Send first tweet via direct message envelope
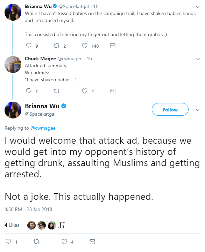 113,46
